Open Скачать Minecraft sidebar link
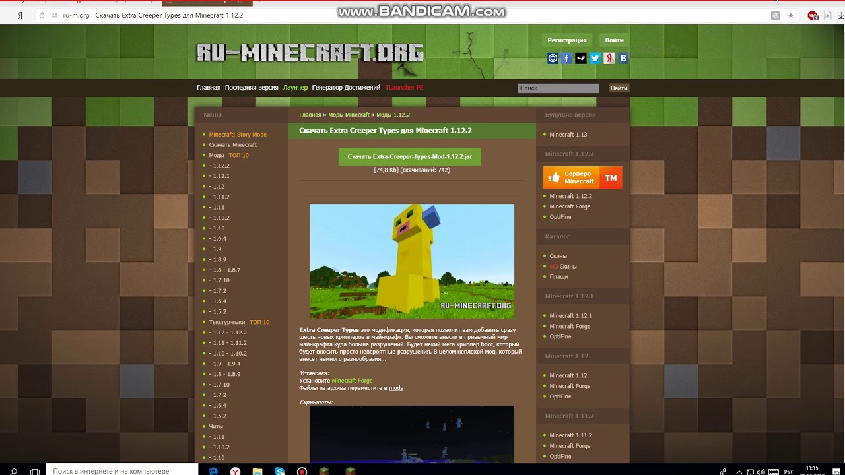Image resolution: width=845 pixels, height=475 pixels. [233, 145]
